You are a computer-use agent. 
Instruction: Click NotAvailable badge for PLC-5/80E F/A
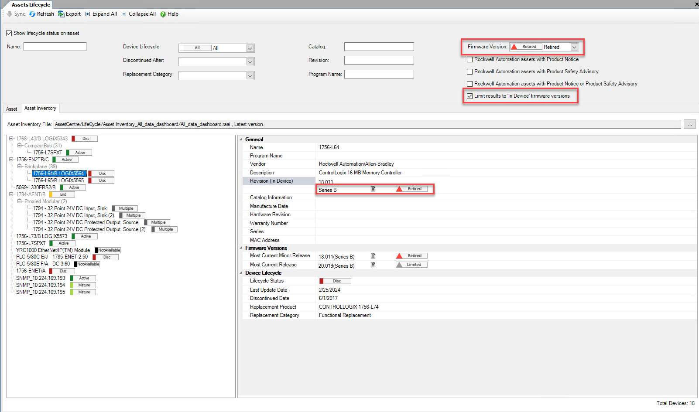tap(87, 264)
